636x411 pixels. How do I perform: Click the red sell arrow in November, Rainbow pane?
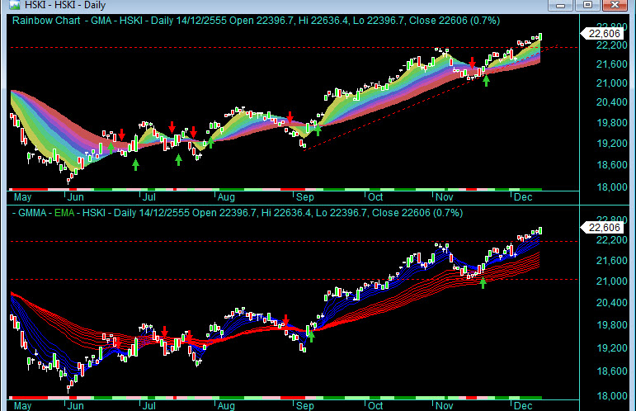click(473, 63)
